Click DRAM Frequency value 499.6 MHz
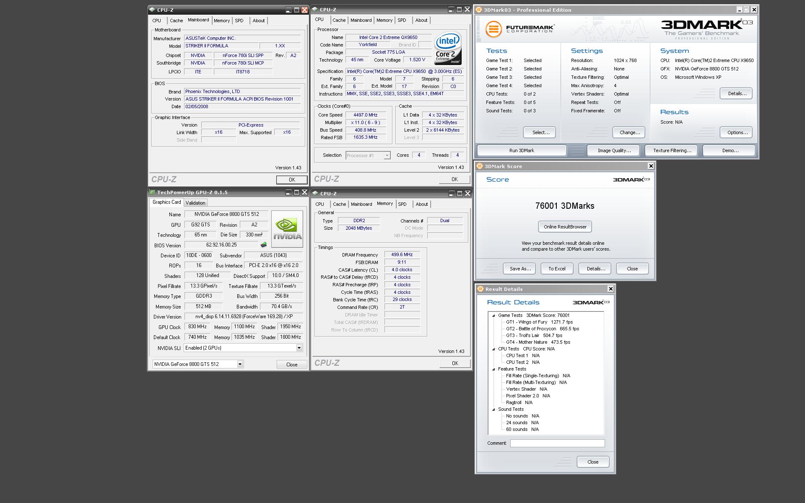The image size is (805, 503). click(402, 255)
